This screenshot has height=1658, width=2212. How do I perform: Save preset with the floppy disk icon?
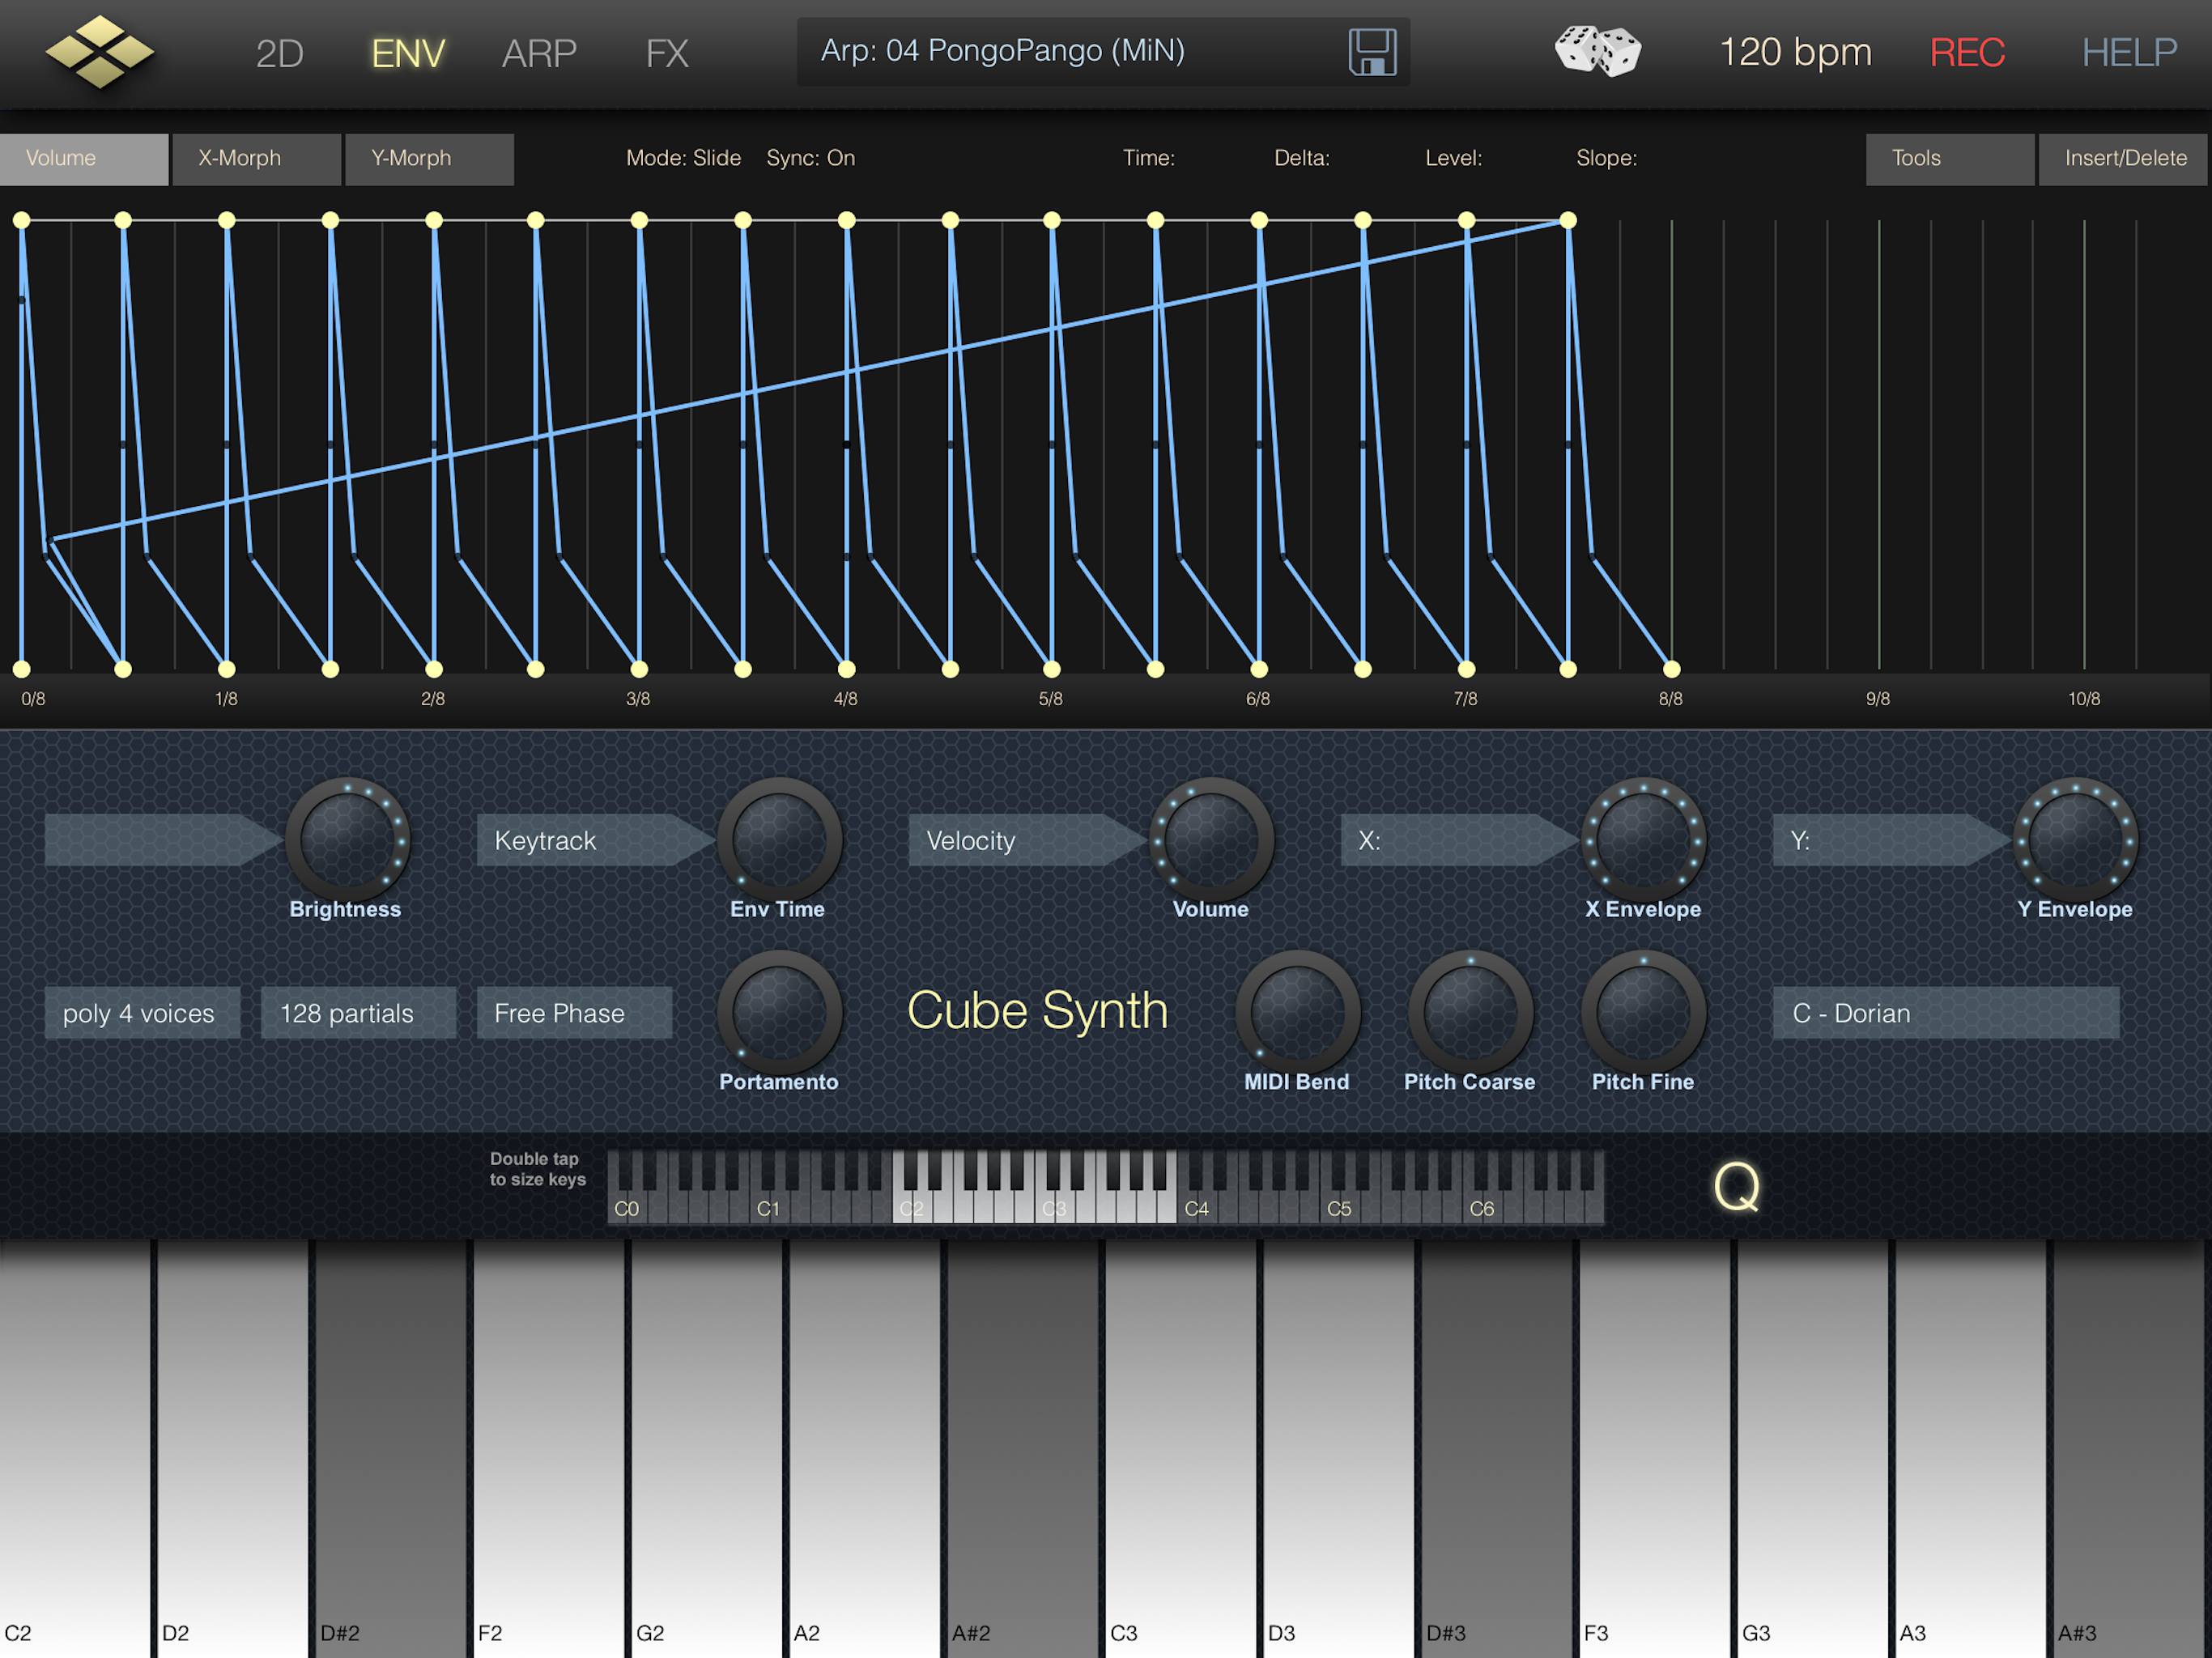(x=1372, y=52)
